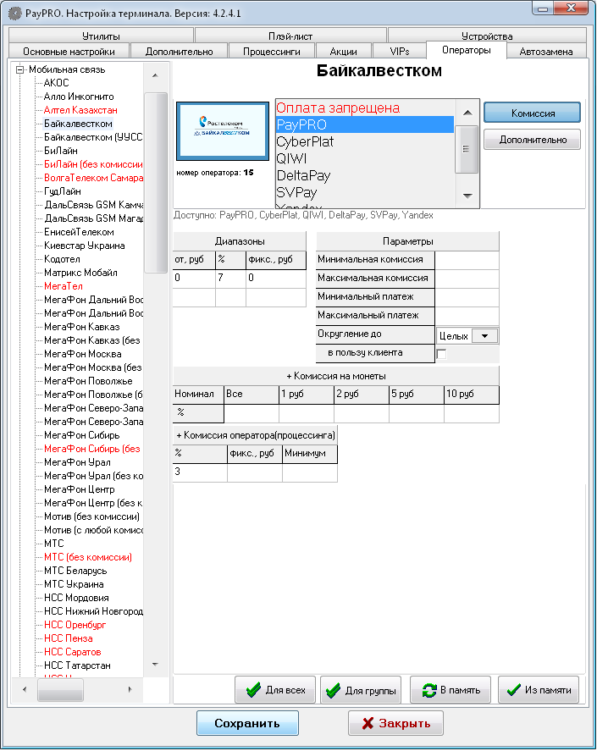
Task: Switch to the Автозамена tab
Action: tap(546, 52)
